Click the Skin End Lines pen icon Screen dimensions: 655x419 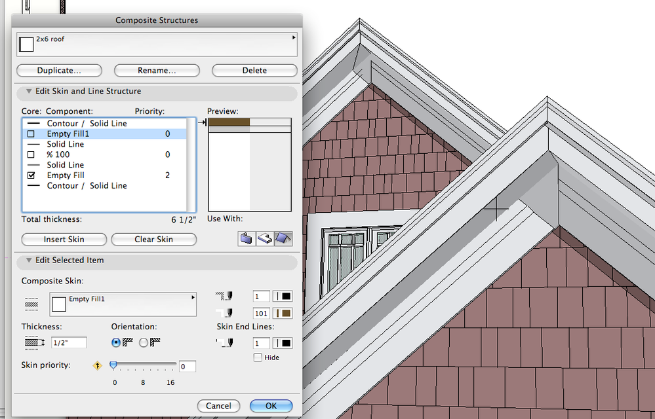(224, 343)
